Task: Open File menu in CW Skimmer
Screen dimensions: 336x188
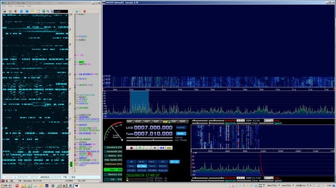Action: (x=4, y=6)
